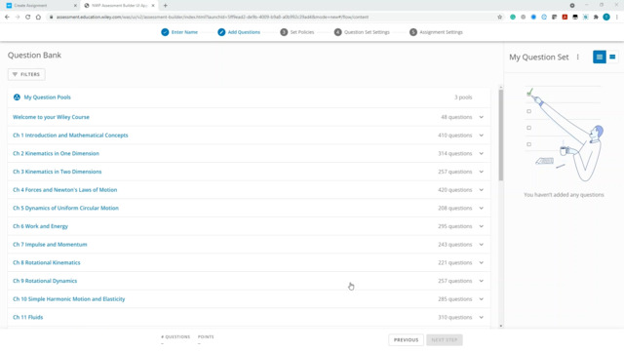624x351 pixels.
Task: Go back in browser
Action: pyautogui.click(x=7, y=18)
